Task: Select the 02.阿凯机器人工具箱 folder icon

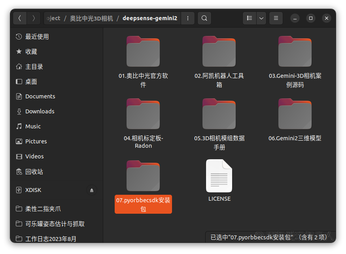Action: click(x=219, y=51)
